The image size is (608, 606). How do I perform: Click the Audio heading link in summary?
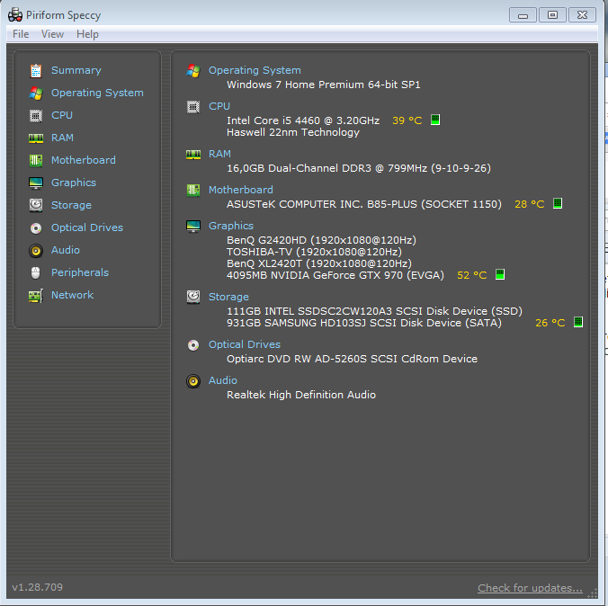[x=223, y=380]
